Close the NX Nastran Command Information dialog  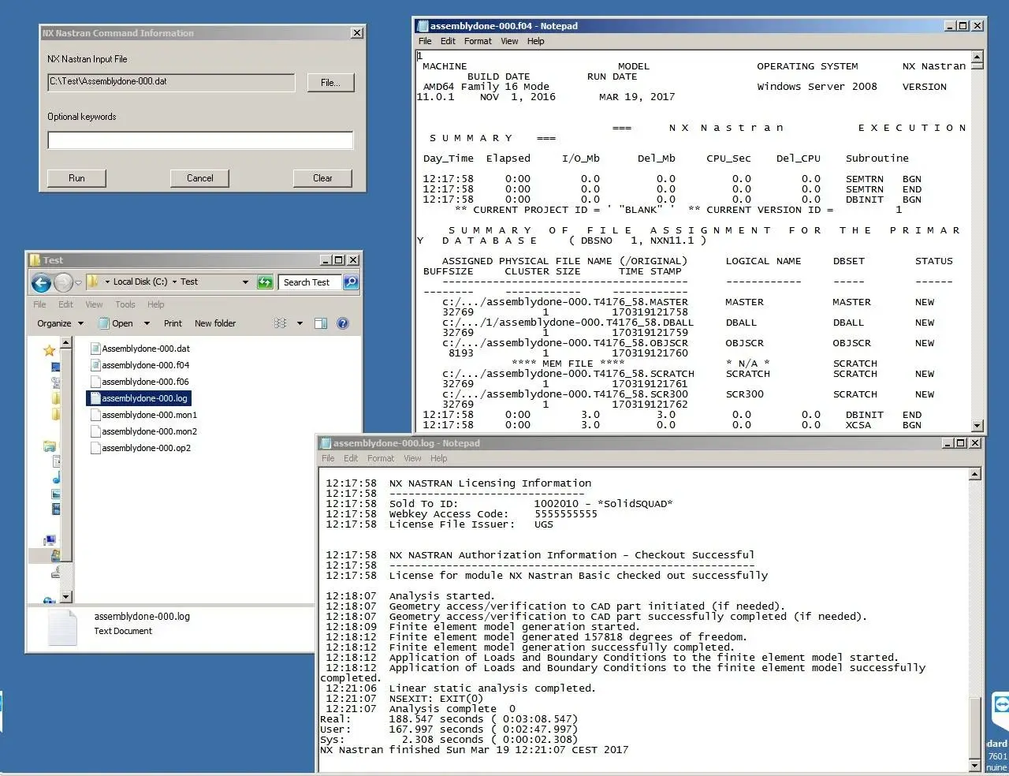pos(357,33)
